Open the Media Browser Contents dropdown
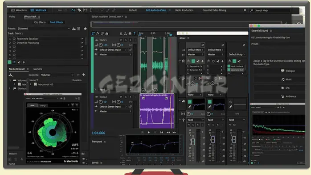The height and width of the screenshot is (175, 311). (57, 75)
